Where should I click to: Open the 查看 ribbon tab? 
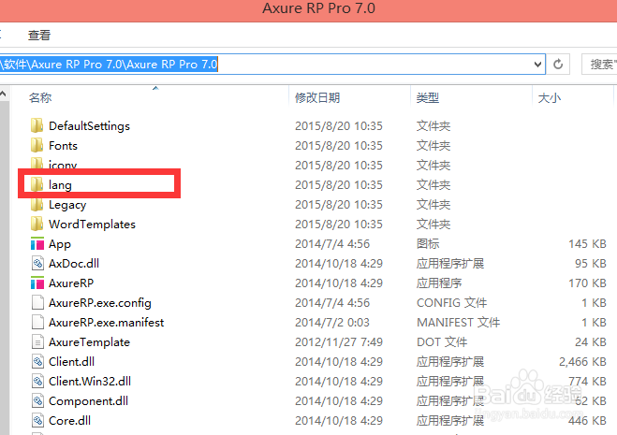point(39,35)
